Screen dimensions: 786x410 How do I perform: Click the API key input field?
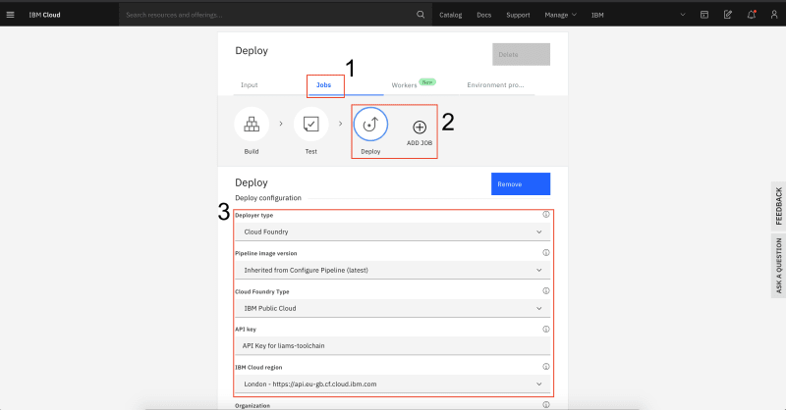(x=392, y=346)
